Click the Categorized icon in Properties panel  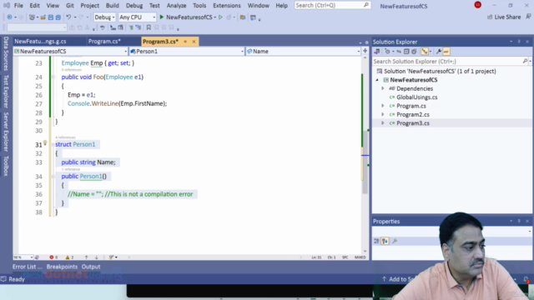point(376,241)
